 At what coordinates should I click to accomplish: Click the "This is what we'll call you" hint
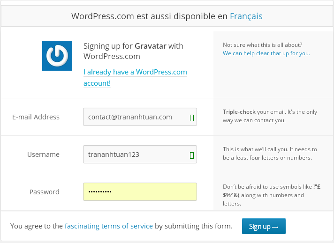click(270, 154)
